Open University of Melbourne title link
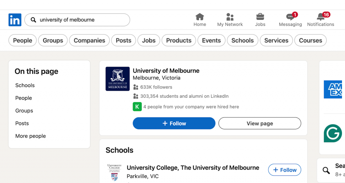The image size is (345, 183). coord(166,71)
